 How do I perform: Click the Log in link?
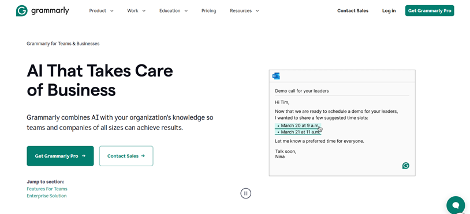(x=389, y=11)
